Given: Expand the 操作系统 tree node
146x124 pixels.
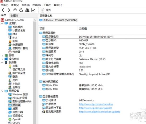Looking at the screenshot, I should coord(2,59).
